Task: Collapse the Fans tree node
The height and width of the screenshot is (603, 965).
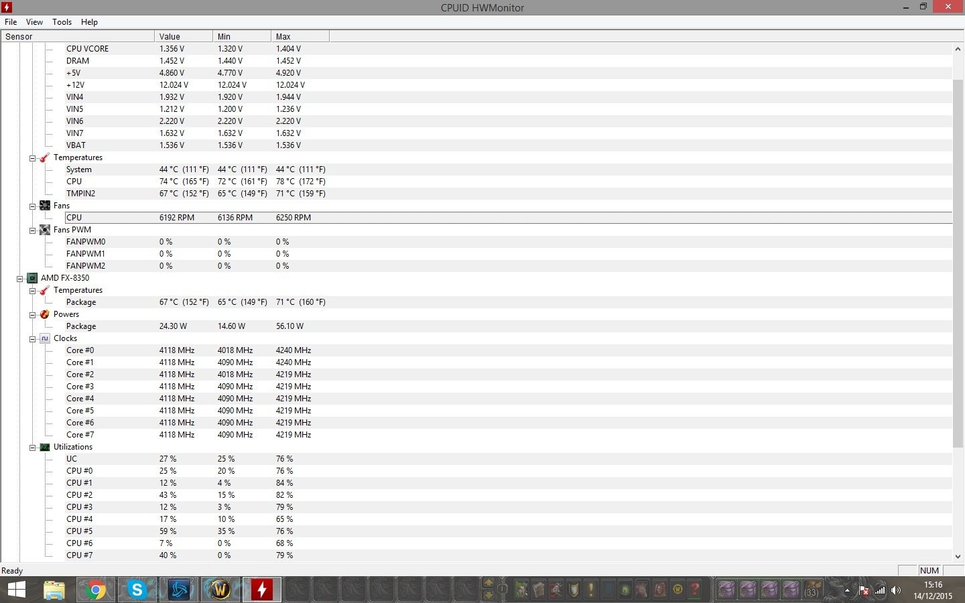Action: pyautogui.click(x=32, y=206)
